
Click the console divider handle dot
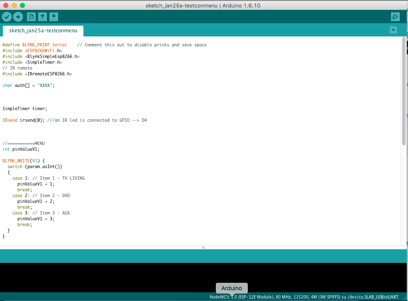[x=203, y=248]
